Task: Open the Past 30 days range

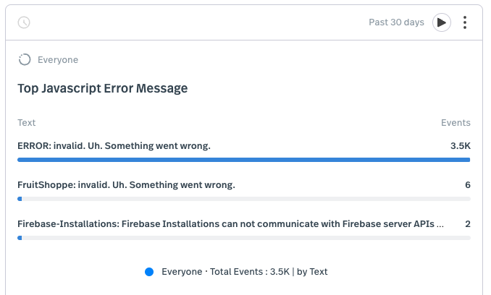Action: 396,22
